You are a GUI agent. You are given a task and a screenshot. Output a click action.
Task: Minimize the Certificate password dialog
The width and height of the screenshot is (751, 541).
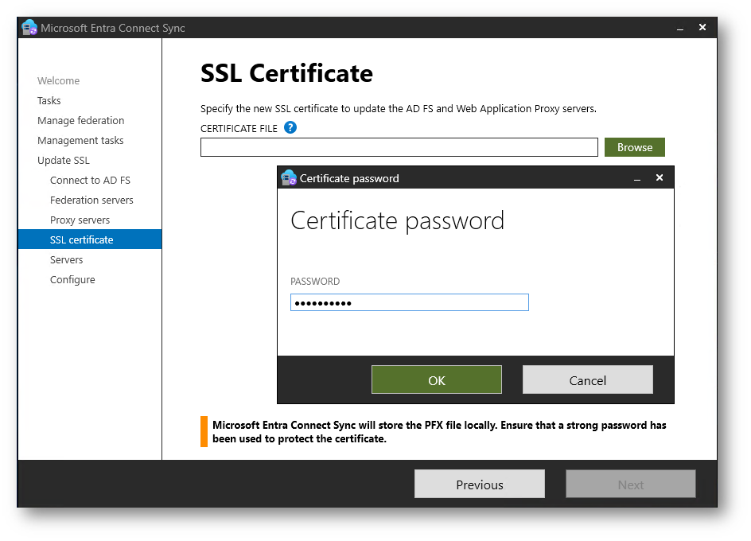pos(637,178)
